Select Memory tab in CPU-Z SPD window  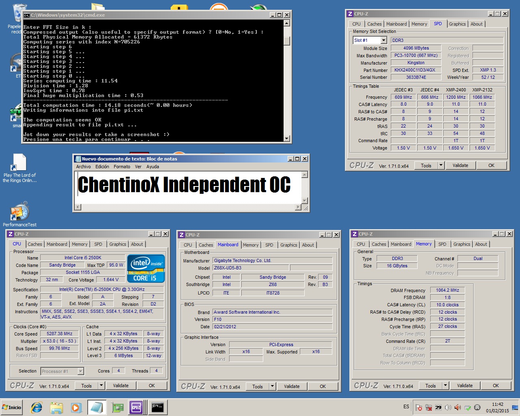(x=419, y=24)
